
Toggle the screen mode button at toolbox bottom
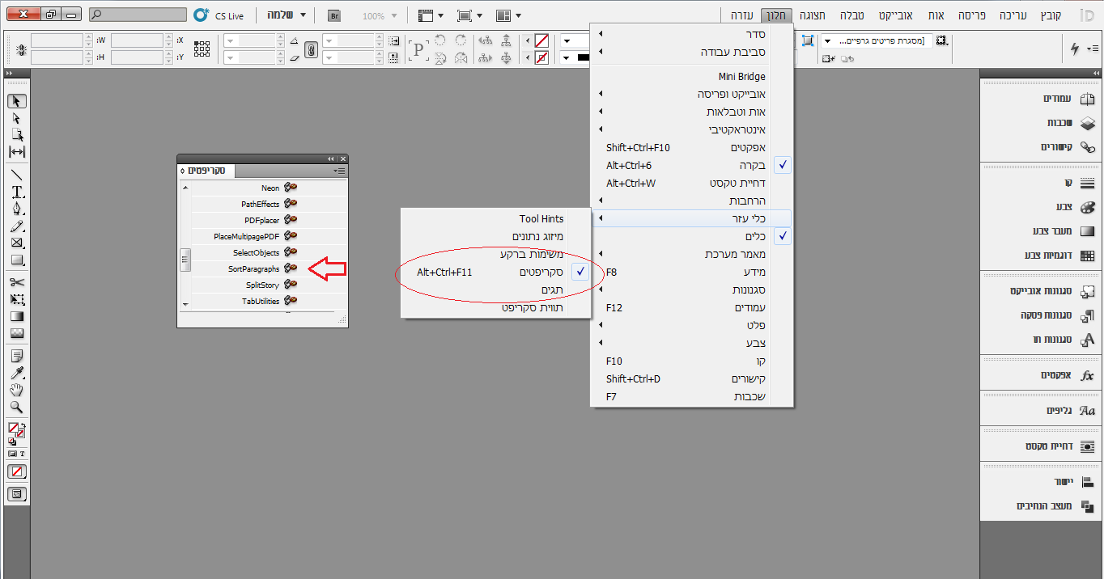click(17, 493)
